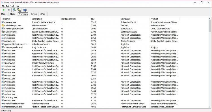Image resolution: width=212 pixels, height=112 pixels.
Task: Open the Help menu
Action: coord(18,6)
